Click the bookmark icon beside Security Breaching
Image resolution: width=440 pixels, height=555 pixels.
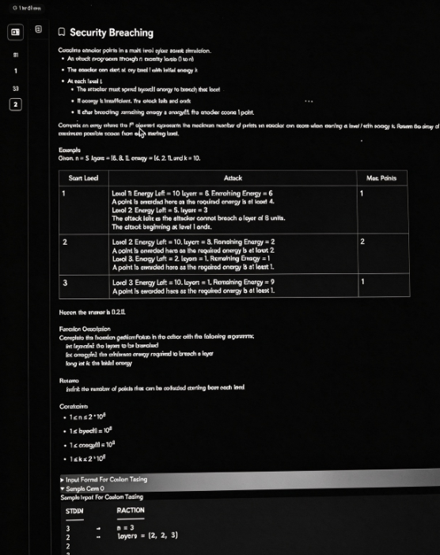(62, 32)
